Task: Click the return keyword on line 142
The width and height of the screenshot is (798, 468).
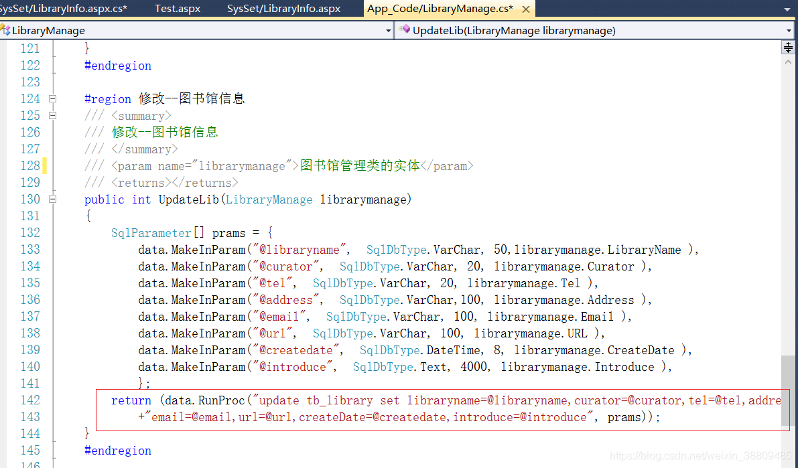Action: [x=131, y=400]
